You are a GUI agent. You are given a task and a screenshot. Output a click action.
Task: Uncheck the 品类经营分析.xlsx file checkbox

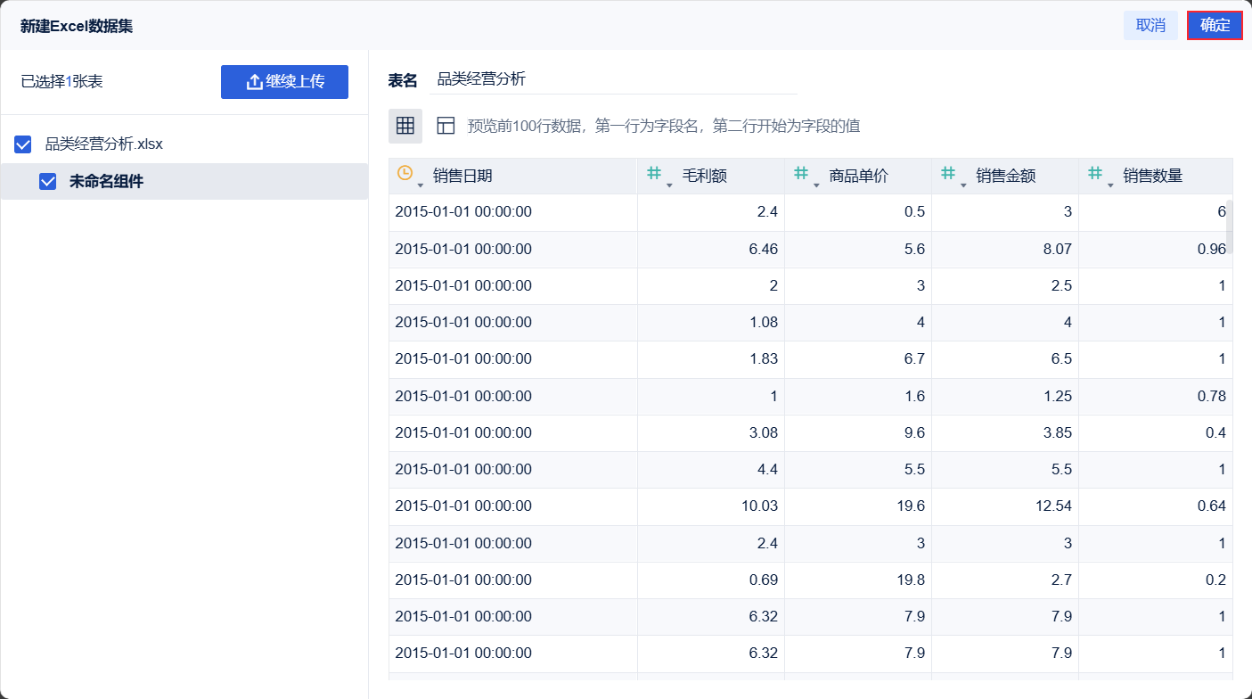23,144
